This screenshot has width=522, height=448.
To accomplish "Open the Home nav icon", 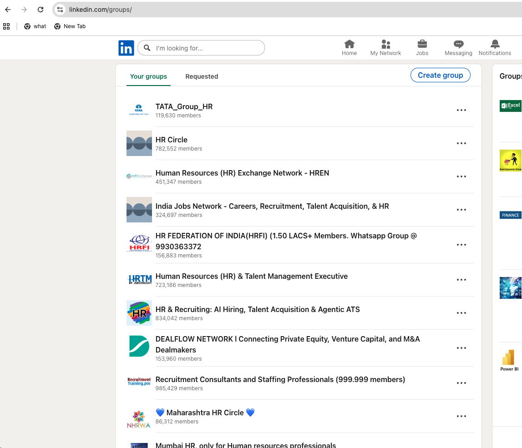I will 349,44.
